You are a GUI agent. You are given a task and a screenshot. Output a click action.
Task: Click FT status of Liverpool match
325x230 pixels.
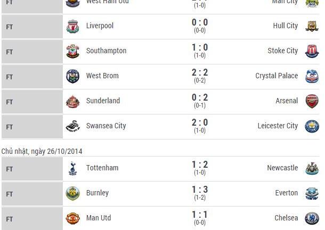pyautogui.click(x=10, y=26)
